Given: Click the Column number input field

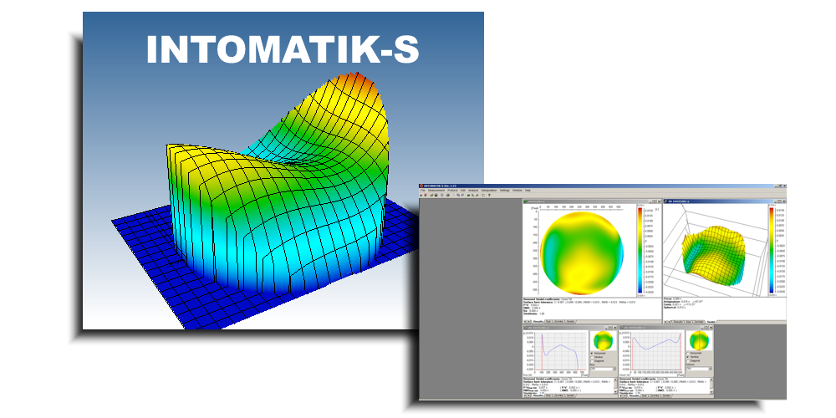Looking at the screenshot, I should tap(697, 369).
